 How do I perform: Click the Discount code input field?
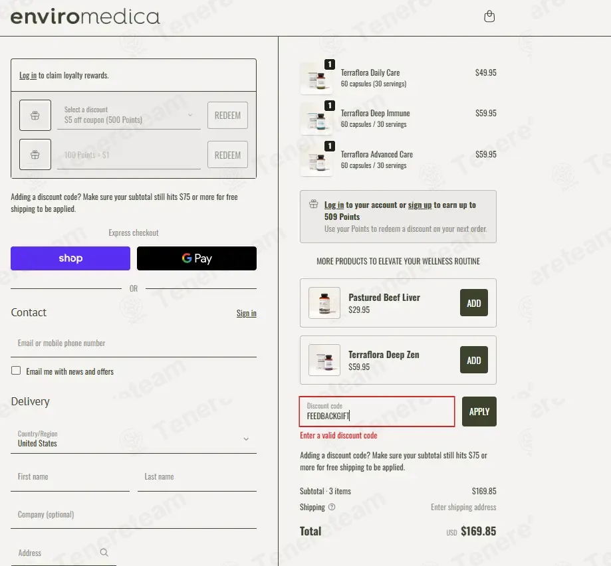[377, 411]
